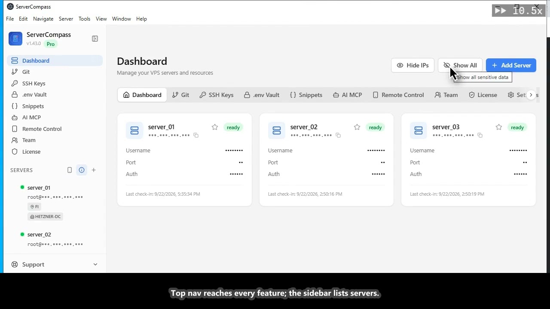Switch to the Dashboard tab in top nav
This screenshot has height=309, width=550.
(142, 95)
